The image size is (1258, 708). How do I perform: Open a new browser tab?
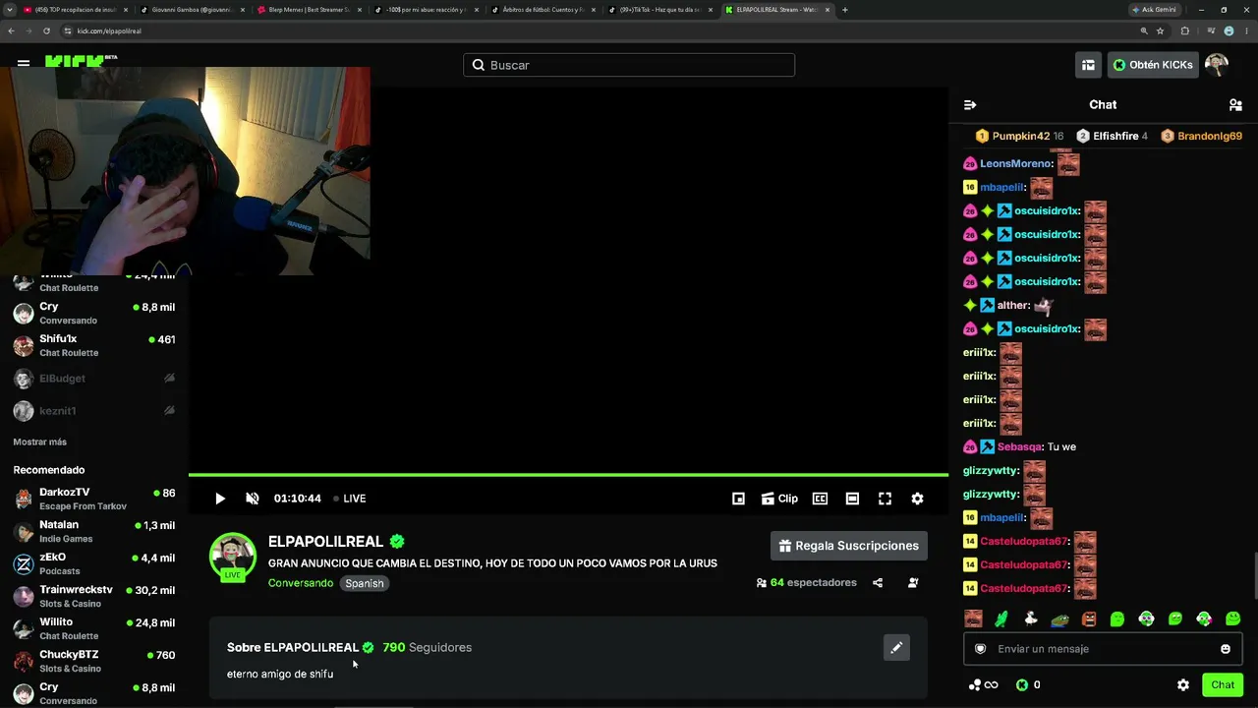click(845, 10)
